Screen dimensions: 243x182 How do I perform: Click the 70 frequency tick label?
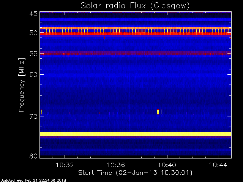tap(33, 116)
